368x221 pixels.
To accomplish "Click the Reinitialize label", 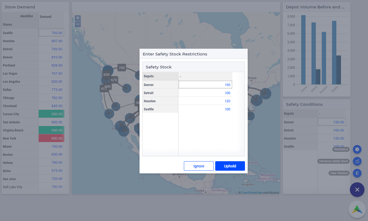I will (341, 149).
